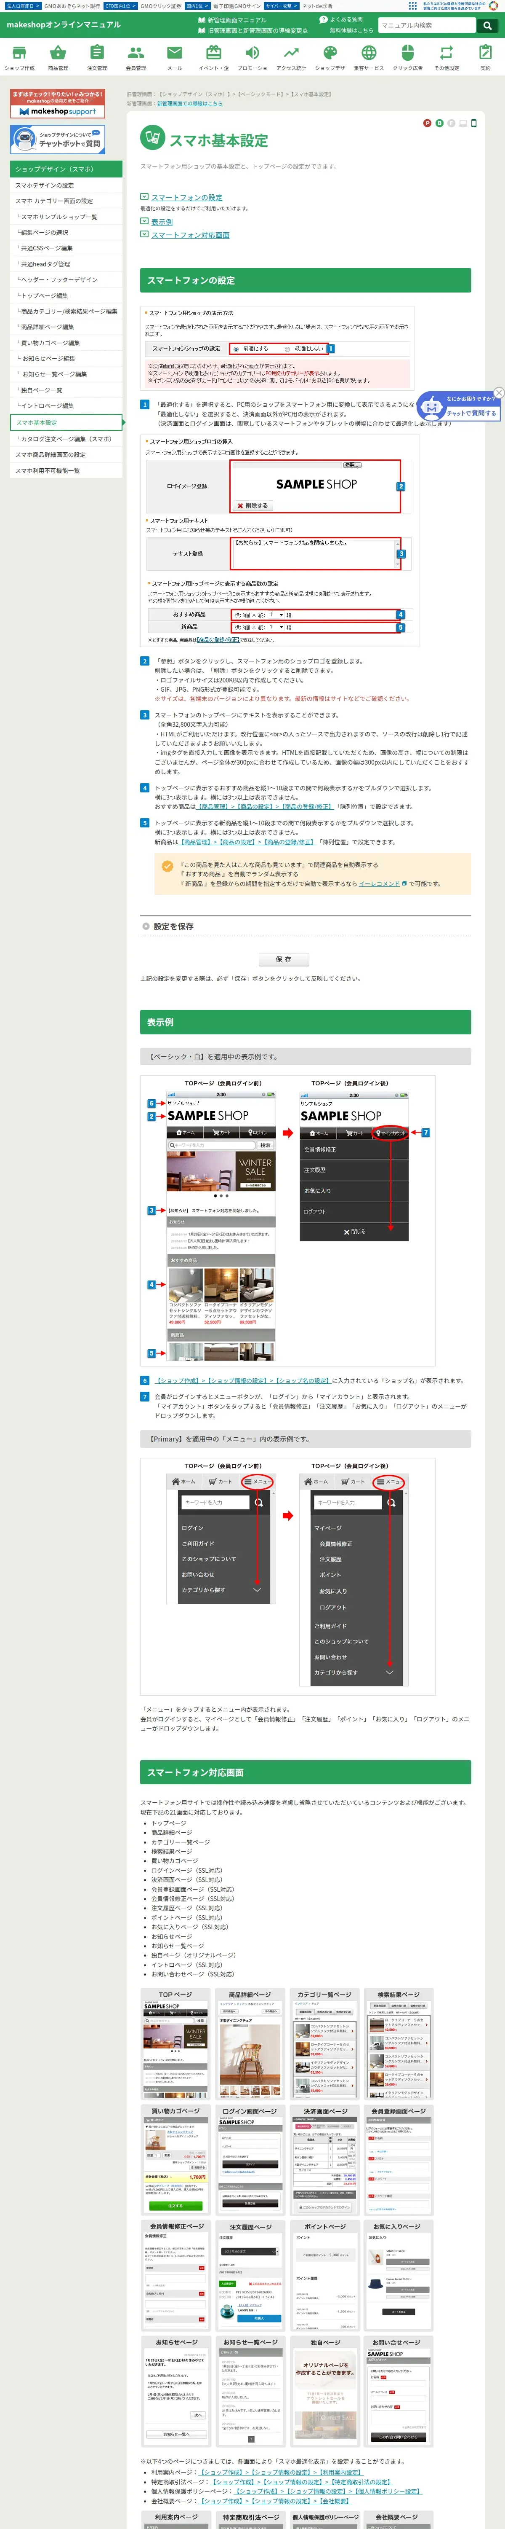This screenshot has width=505, height=2529.
Task: Open 商品詳細ページ編集 sidebar item
Action: tap(66, 327)
